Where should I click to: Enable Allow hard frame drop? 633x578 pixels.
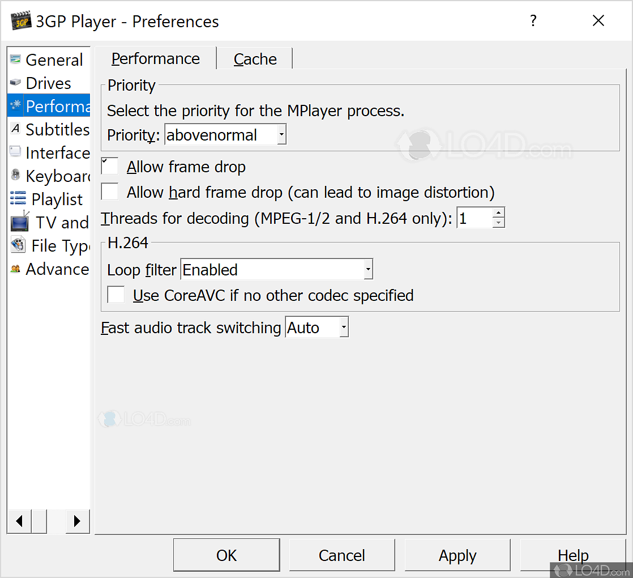pyautogui.click(x=110, y=192)
